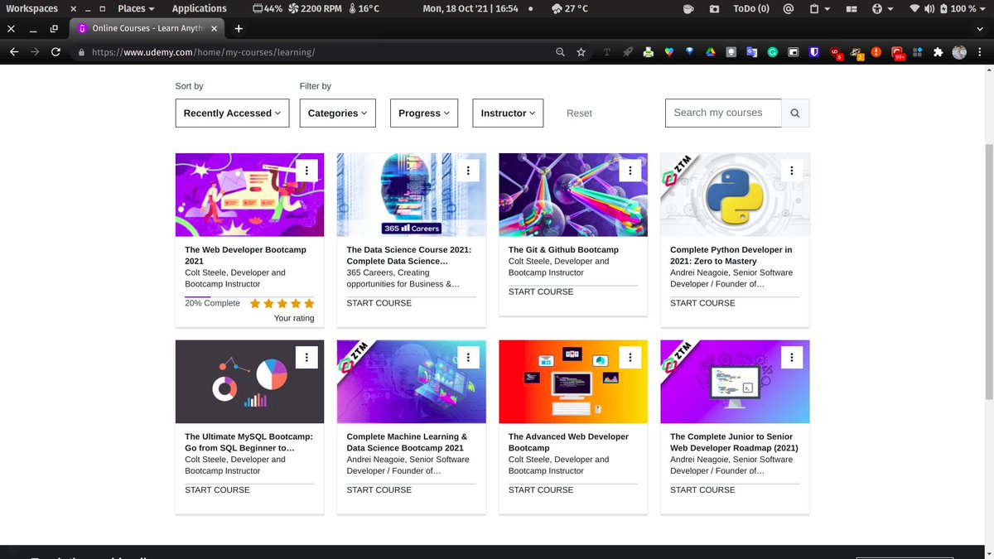
Task: Click the zoom magnifier icon in the address bar
Action: pos(561,52)
